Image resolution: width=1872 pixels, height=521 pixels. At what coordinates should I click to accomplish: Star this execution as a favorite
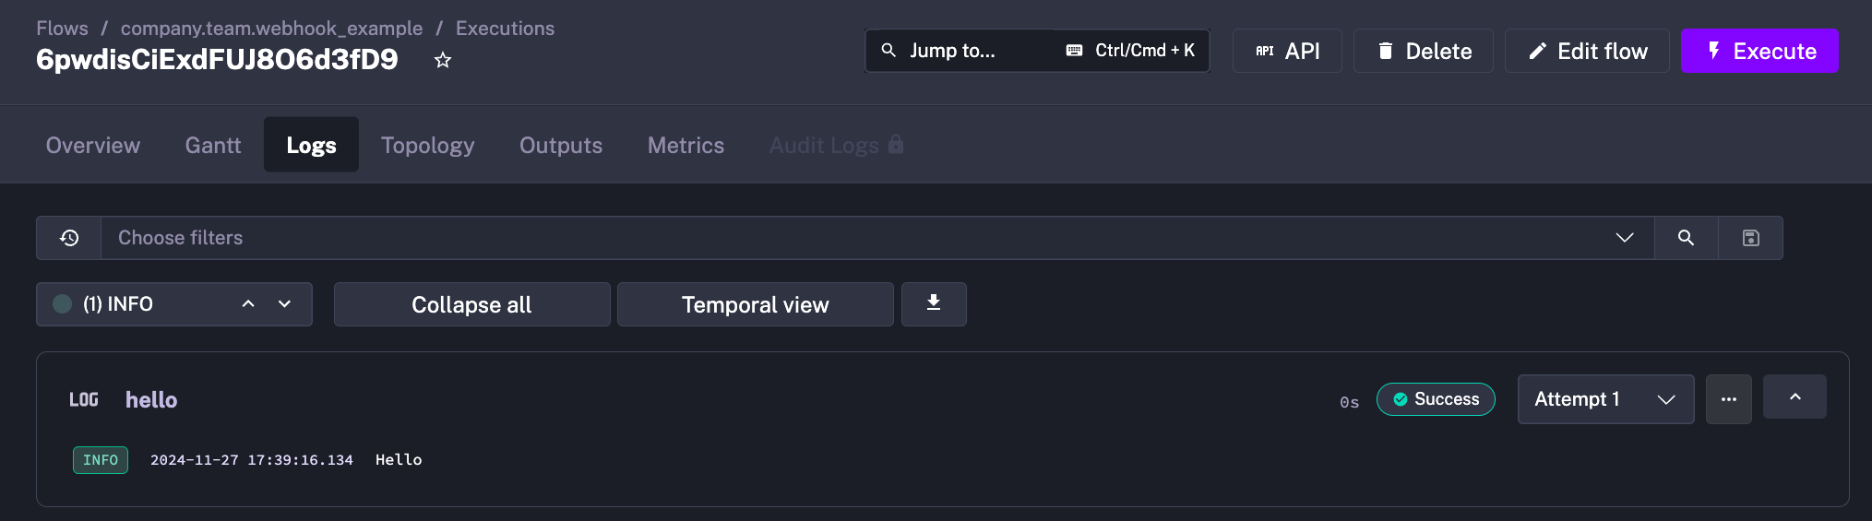(x=443, y=61)
